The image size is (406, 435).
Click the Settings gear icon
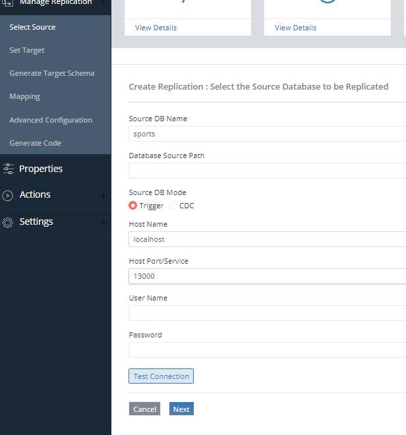coord(7,223)
